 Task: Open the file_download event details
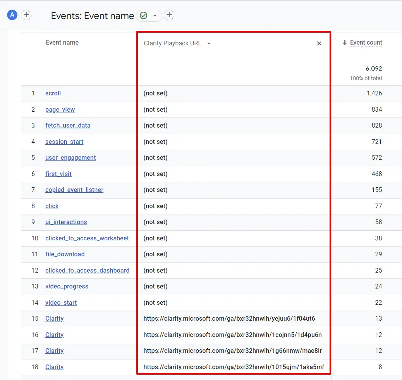(x=65, y=254)
